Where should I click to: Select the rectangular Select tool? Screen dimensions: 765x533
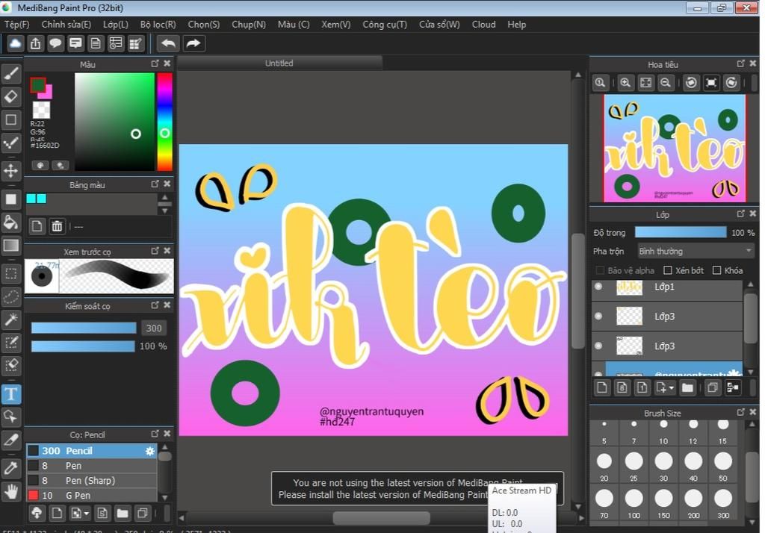point(11,273)
